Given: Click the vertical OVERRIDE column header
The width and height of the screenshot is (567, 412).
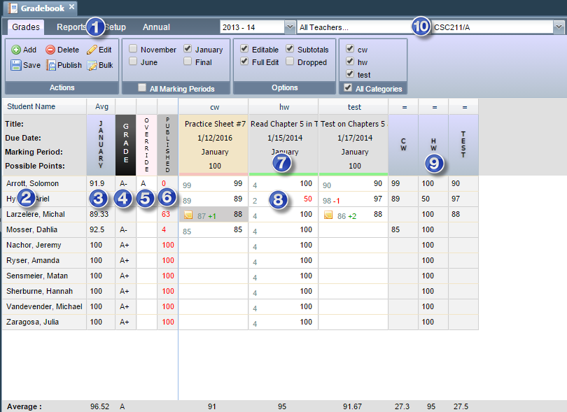Looking at the screenshot, I should [146, 145].
